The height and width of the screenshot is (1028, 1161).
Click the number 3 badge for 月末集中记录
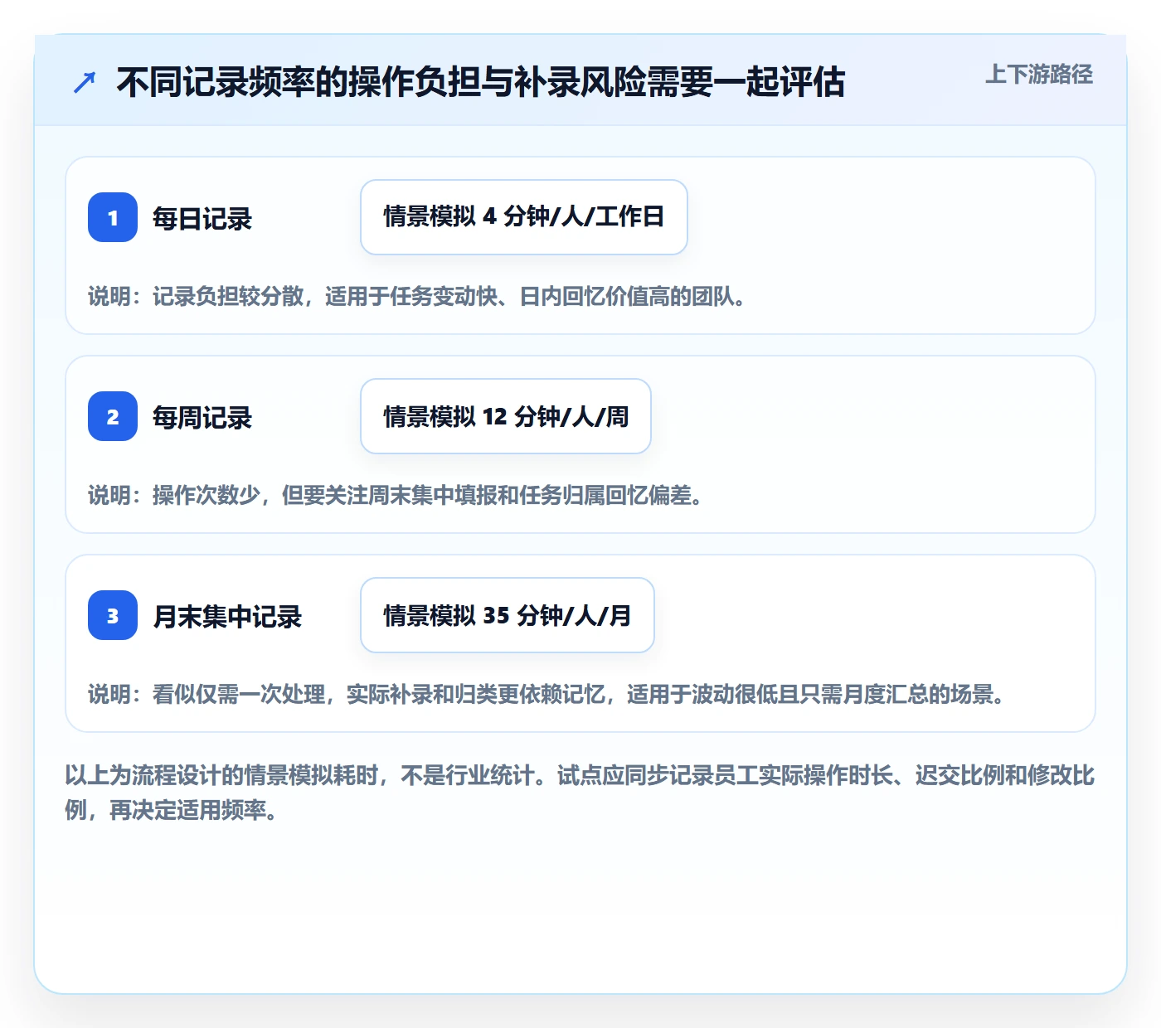pos(113,615)
